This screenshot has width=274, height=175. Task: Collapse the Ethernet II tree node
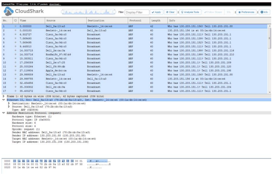(3, 100)
